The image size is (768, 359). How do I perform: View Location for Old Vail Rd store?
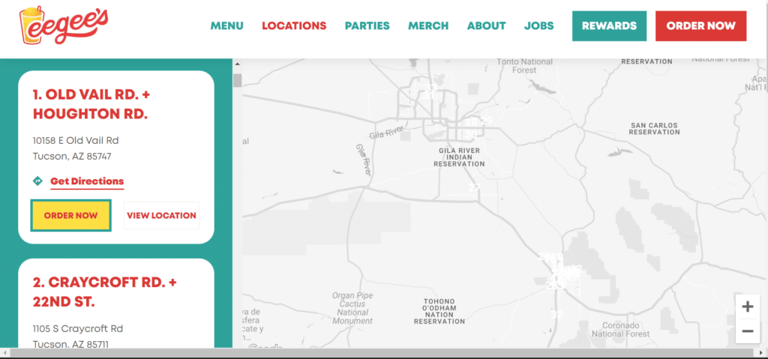click(x=161, y=216)
